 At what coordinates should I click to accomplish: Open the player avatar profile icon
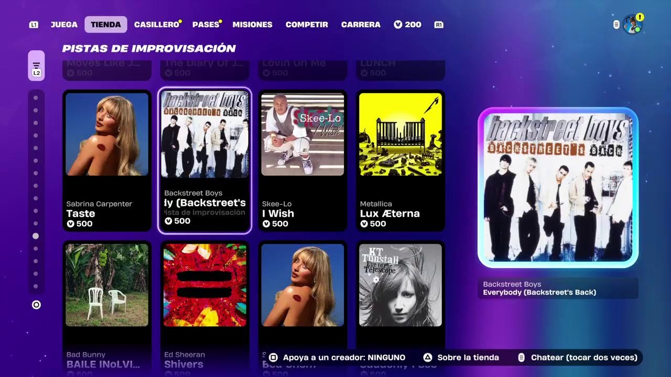click(632, 25)
